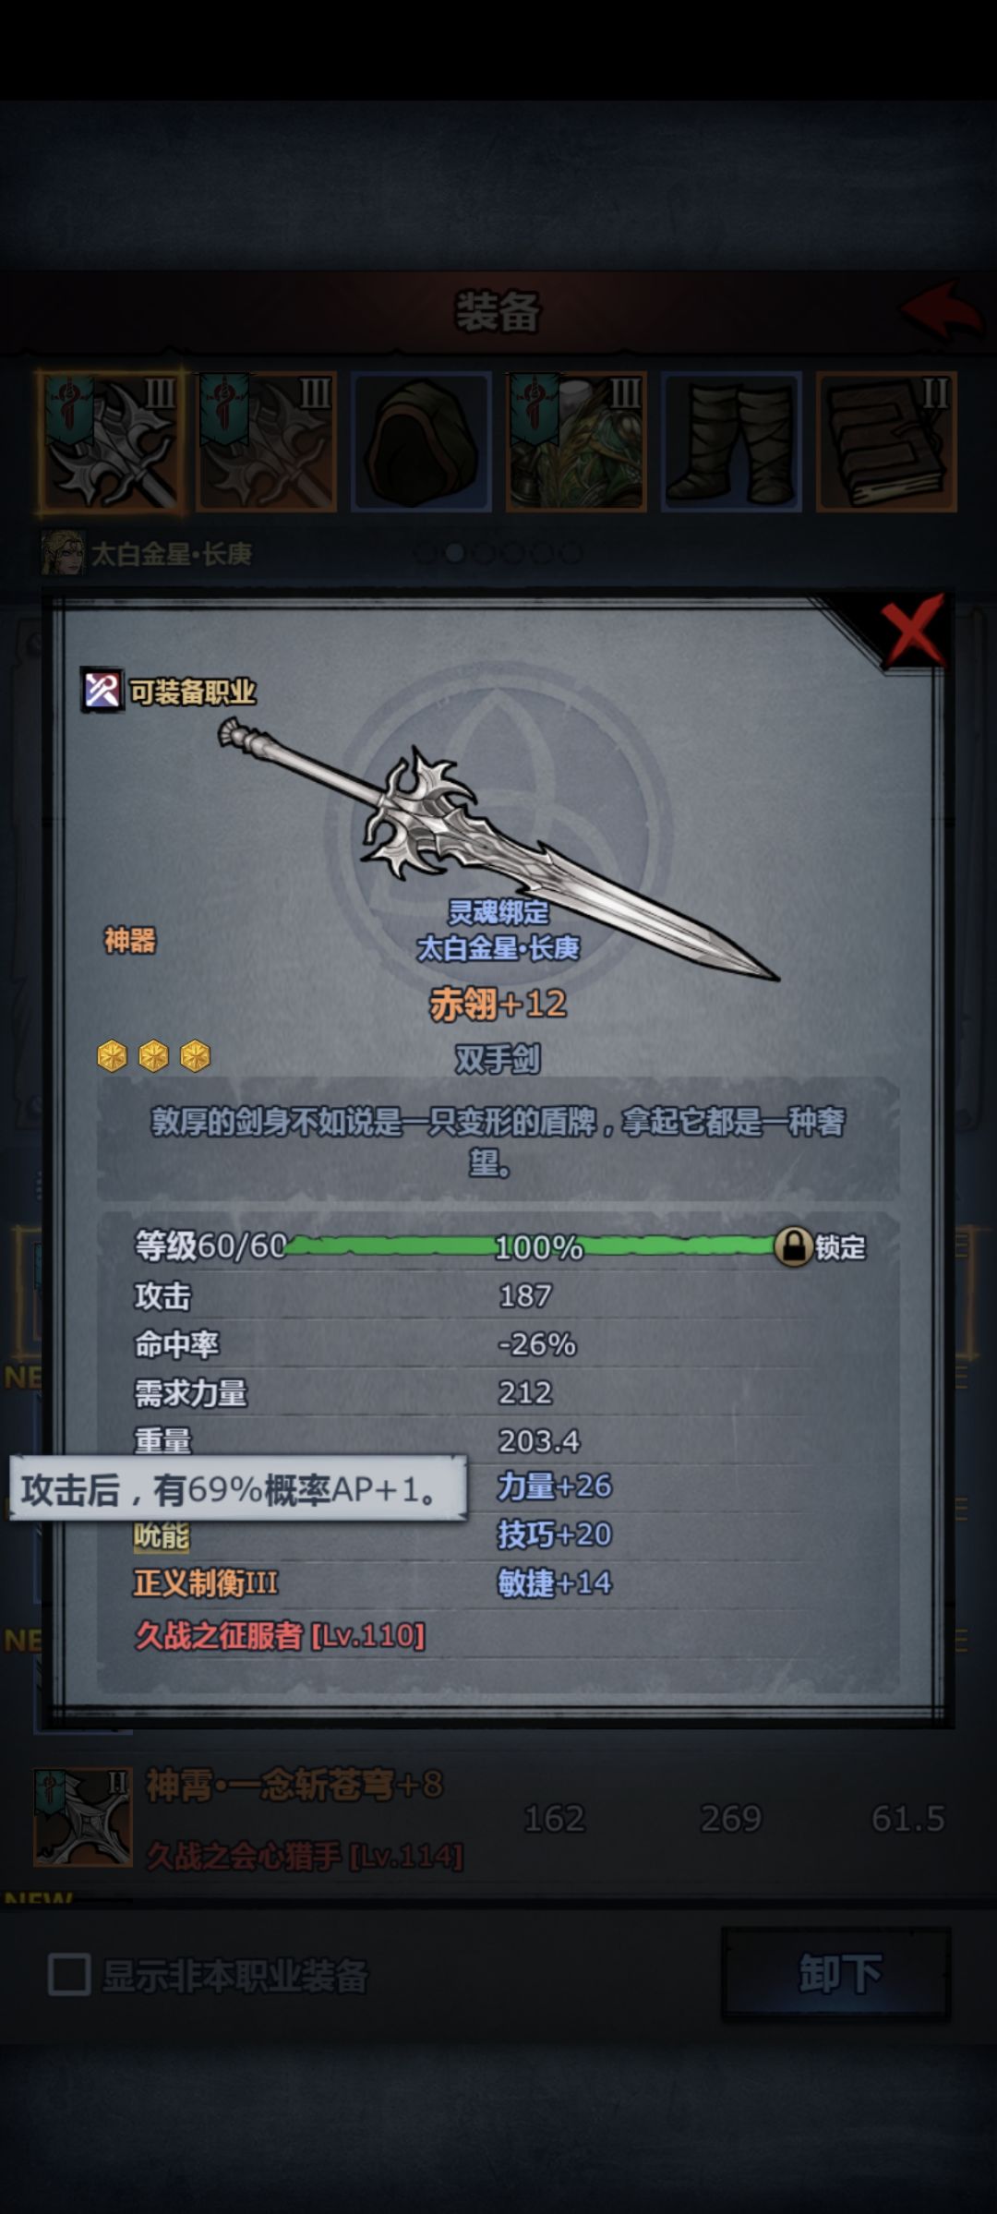Viewport: 997px width, 2214px height.
Task: Open the green armor equipment slot
Action: pos(576,441)
